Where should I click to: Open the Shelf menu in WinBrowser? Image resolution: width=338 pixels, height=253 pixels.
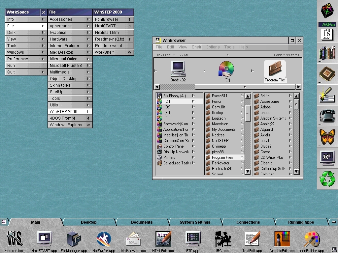[x=196, y=47]
